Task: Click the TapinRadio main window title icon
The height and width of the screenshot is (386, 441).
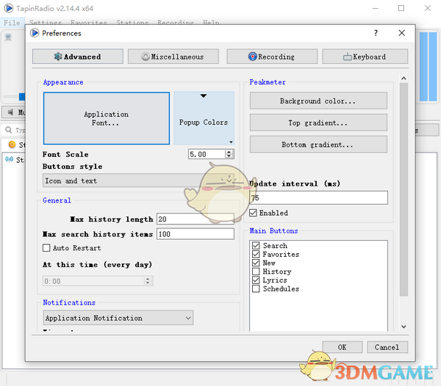Action: (x=8, y=8)
